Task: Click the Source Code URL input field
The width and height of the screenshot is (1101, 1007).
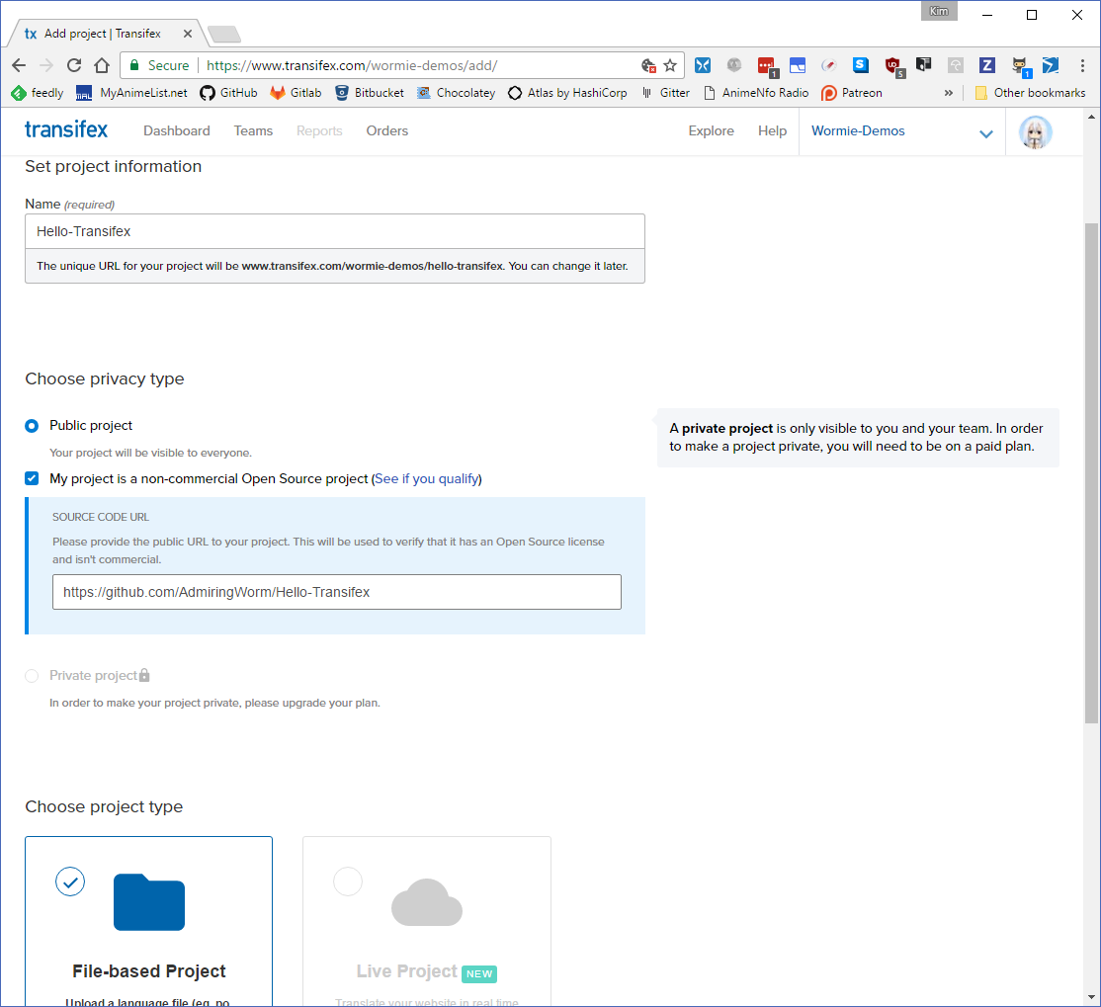Action: coord(337,592)
